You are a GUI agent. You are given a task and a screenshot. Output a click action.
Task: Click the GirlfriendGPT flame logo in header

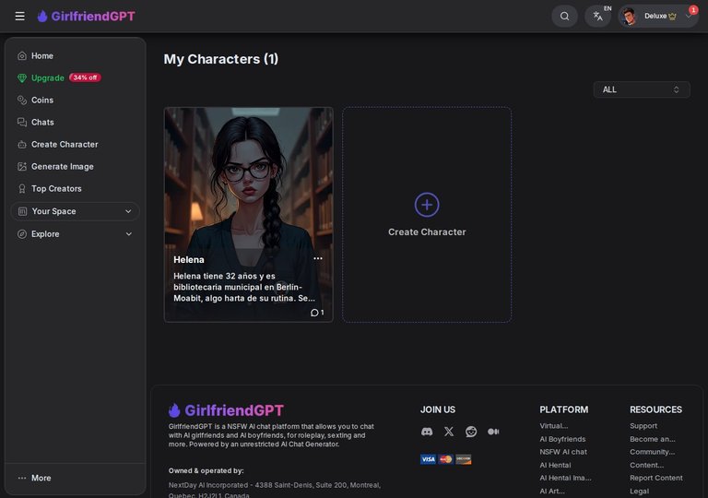click(x=42, y=17)
